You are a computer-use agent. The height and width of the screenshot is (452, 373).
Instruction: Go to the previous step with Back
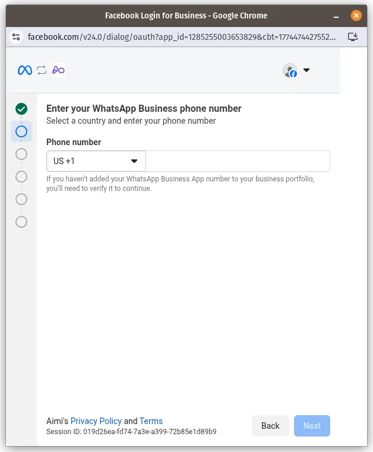[x=270, y=426]
